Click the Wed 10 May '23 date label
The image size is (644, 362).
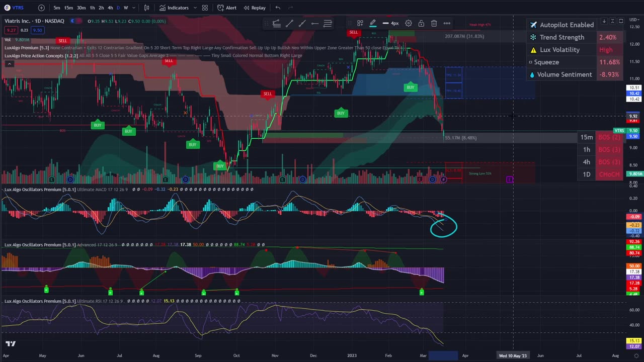(x=513, y=355)
